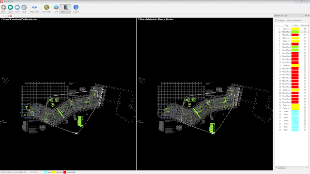This screenshot has height=174, width=310.
Task: Check the box for New row 34
Action: [305, 130]
